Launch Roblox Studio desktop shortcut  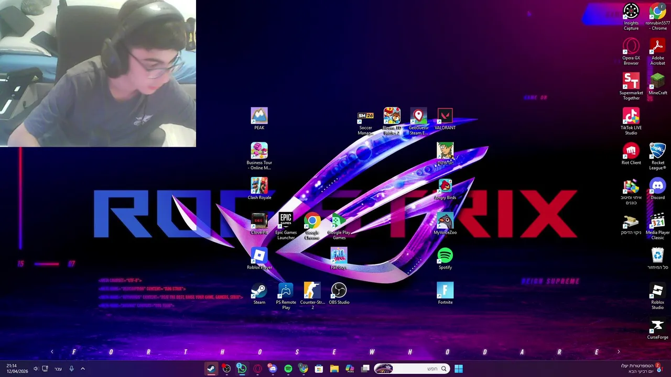(657, 296)
